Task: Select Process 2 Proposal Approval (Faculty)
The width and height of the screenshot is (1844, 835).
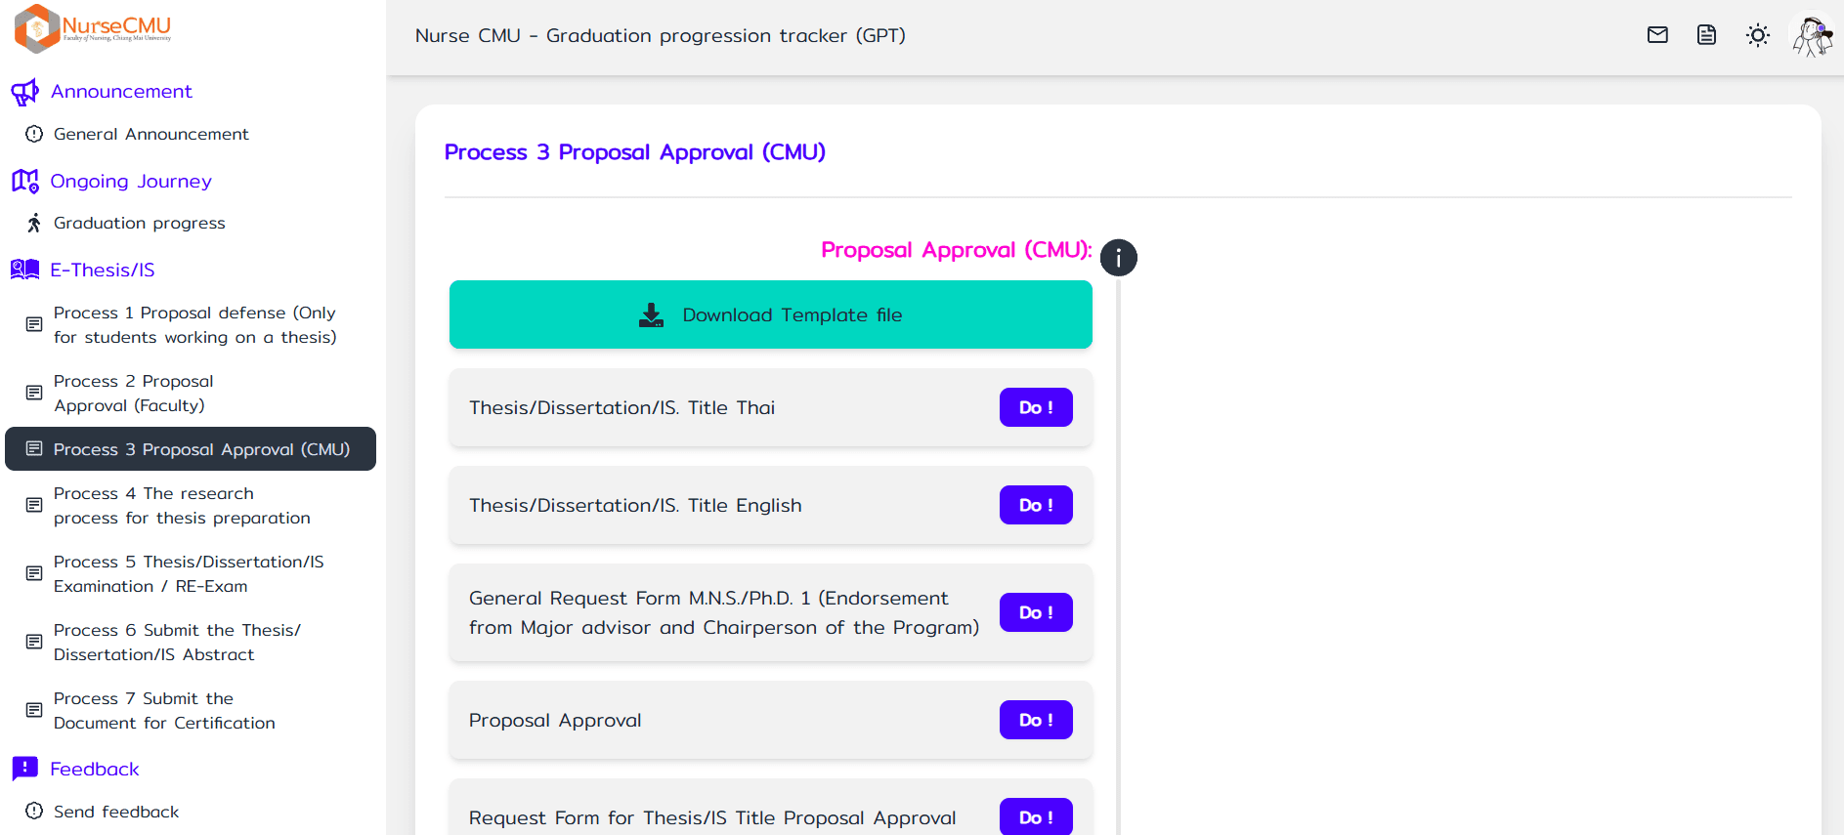Action: point(133,393)
